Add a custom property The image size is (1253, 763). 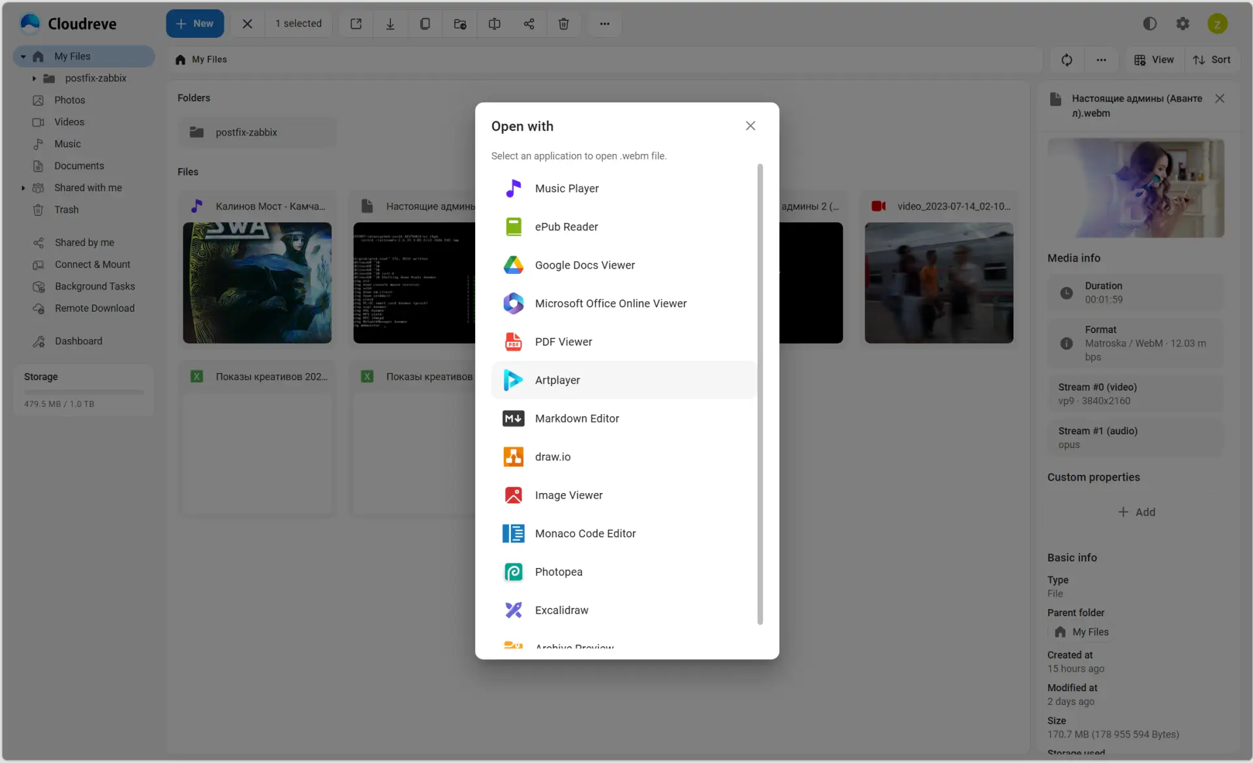1136,513
